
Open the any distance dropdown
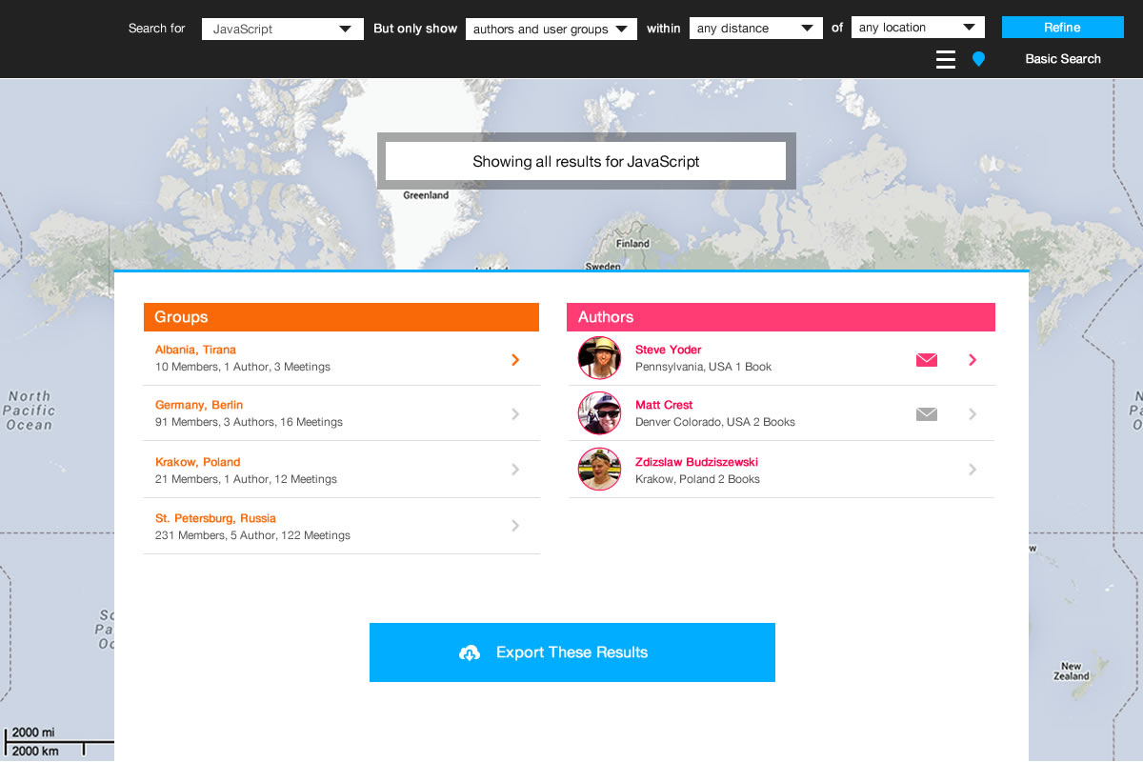(755, 29)
